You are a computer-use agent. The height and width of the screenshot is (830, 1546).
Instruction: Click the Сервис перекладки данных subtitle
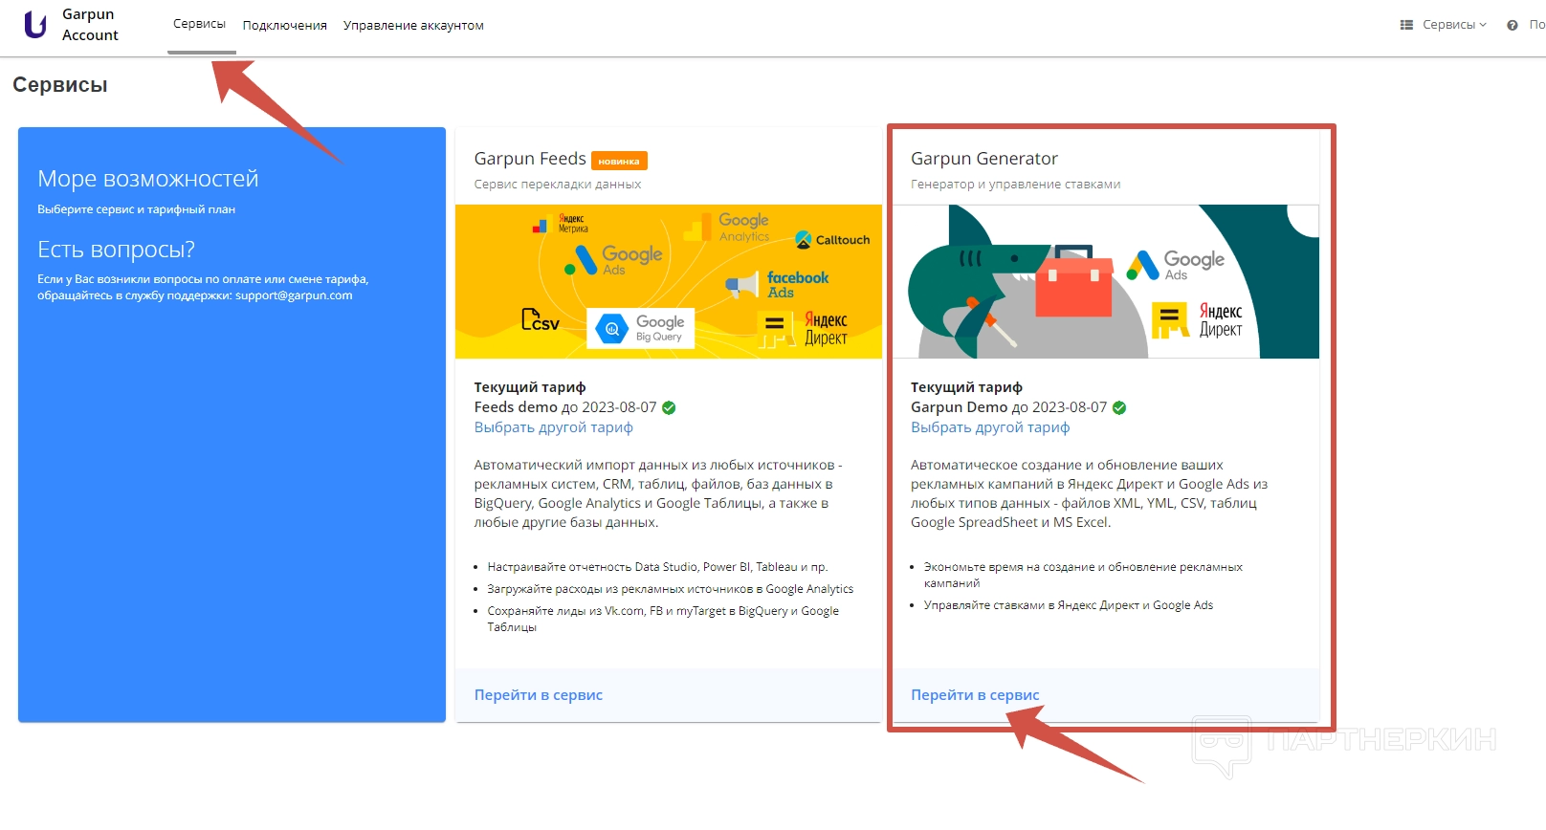coord(558,185)
